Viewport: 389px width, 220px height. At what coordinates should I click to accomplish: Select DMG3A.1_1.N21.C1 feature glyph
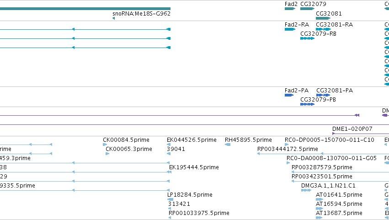click(x=306, y=190)
